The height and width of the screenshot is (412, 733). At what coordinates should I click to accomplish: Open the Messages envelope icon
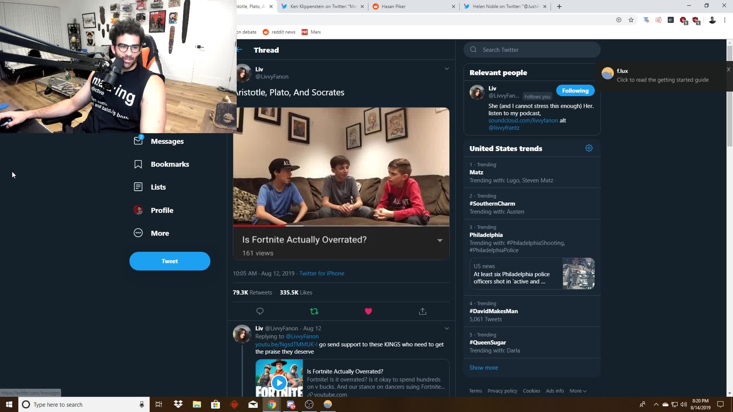coord(138,141)
